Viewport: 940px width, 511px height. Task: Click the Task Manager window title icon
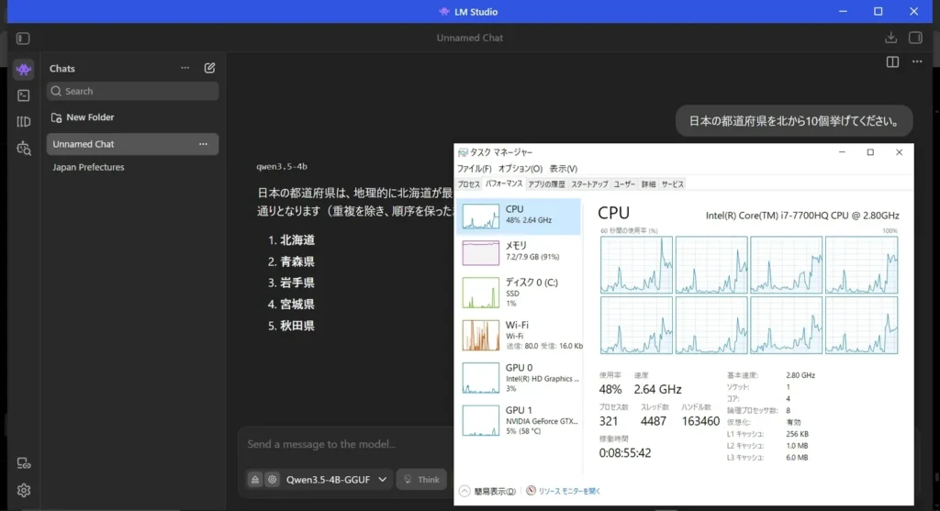coord(463,152)
